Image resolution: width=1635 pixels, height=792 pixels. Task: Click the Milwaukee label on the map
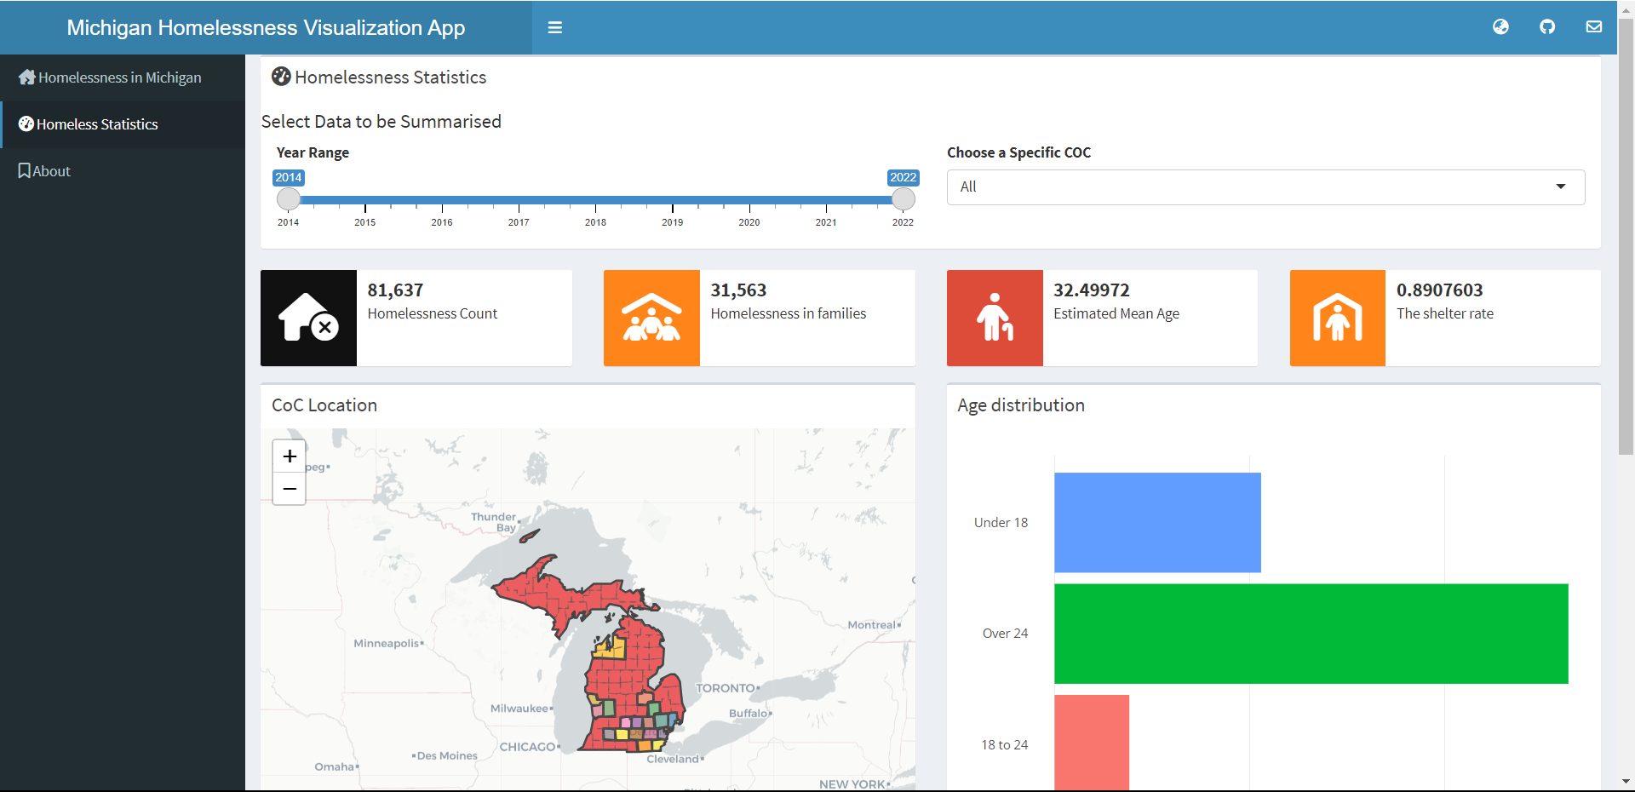point(519,709)
